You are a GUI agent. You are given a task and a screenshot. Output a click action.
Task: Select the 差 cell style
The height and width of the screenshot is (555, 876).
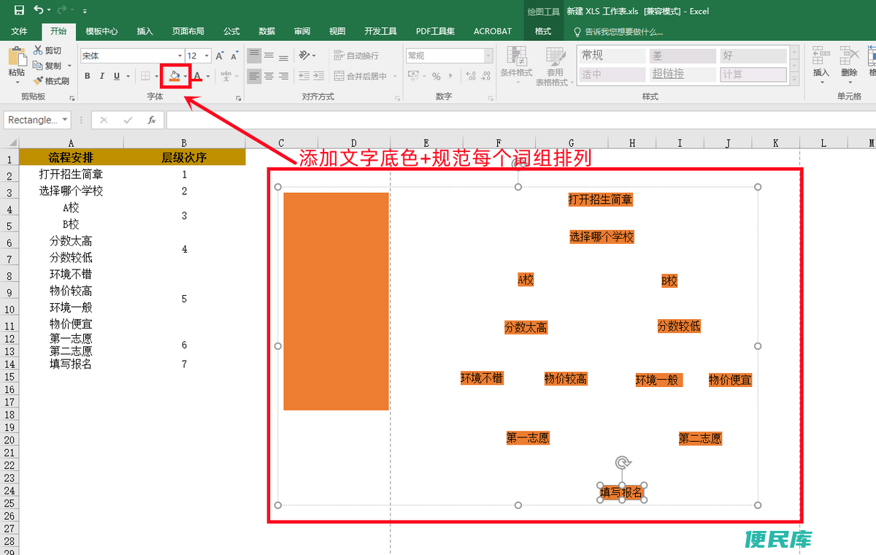coord(683,55)
